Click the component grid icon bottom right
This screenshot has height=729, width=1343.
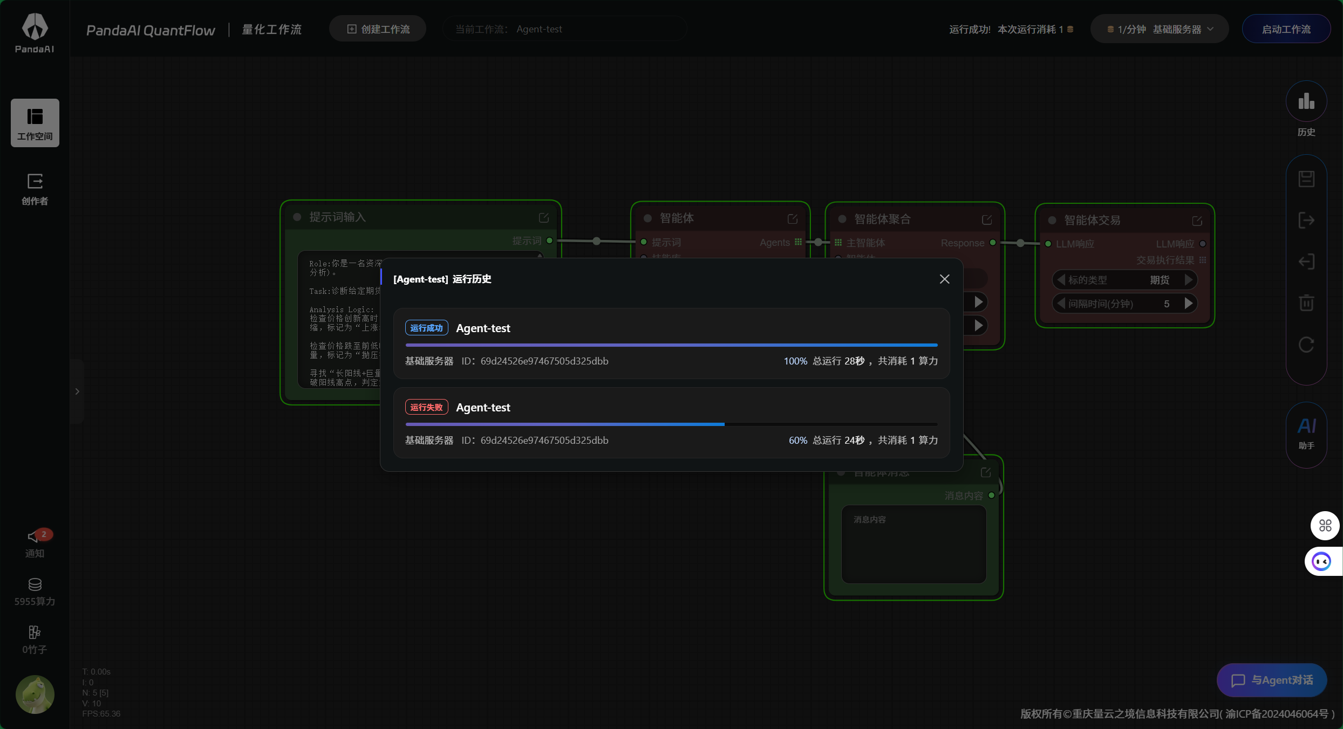click(1325, 526)
